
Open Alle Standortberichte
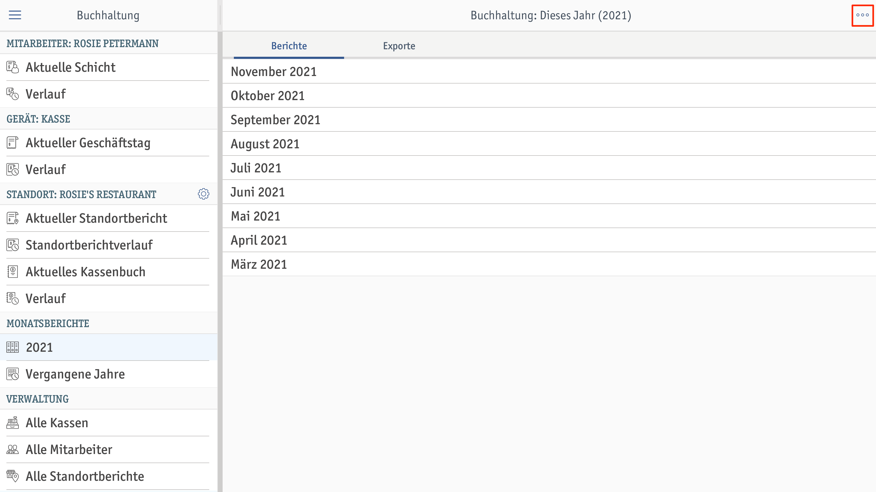108,476
